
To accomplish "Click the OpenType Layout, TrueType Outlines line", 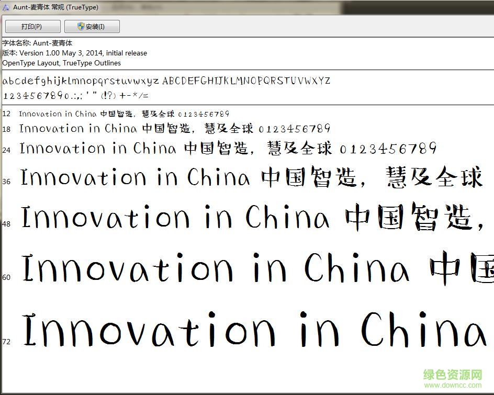I will pyautogui.click(x=61, y=63).
